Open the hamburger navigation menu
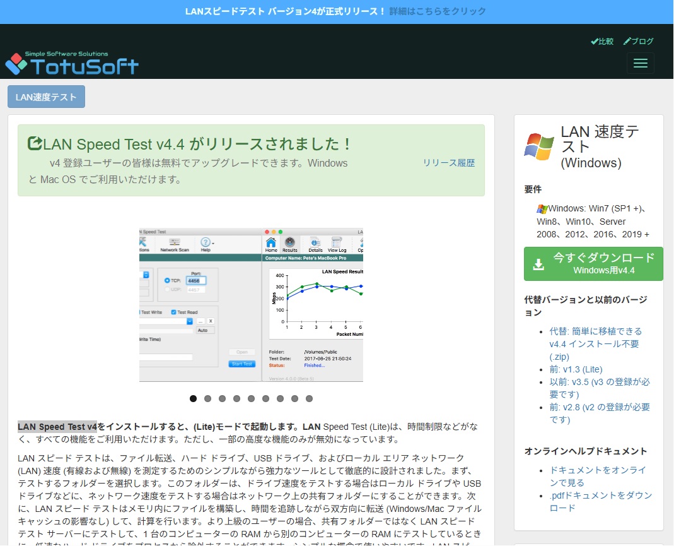Viewport: 674px width, 546px height. click(640, 63)
